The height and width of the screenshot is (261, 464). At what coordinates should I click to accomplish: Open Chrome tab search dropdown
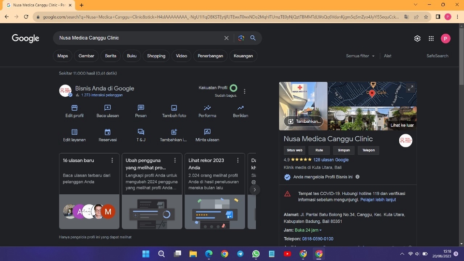pyautogui.click(x=416, y=5)
